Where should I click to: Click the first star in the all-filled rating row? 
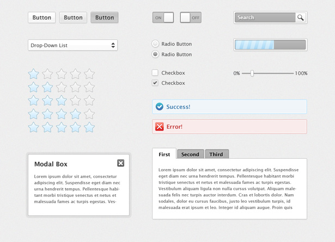click(x=34, y=127)
